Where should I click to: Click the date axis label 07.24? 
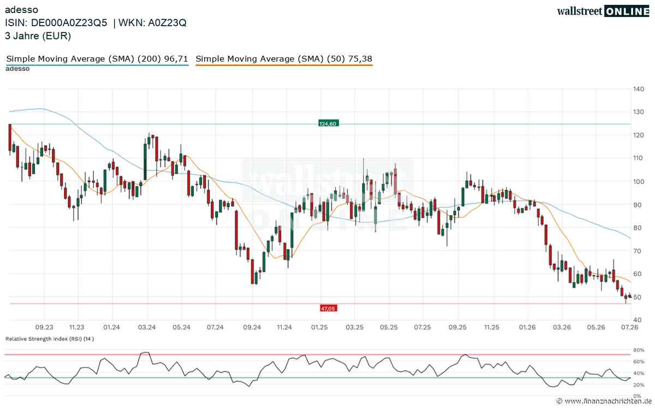[x=216, y=327]
